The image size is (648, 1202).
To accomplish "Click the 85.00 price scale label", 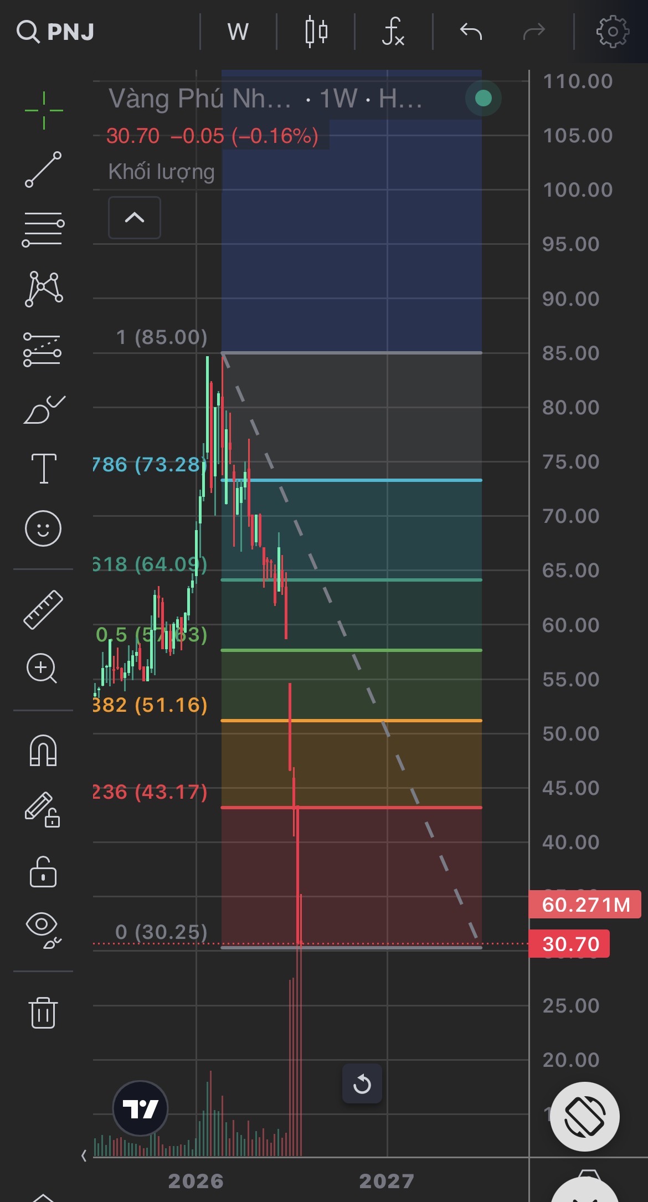I will point(571,353).
